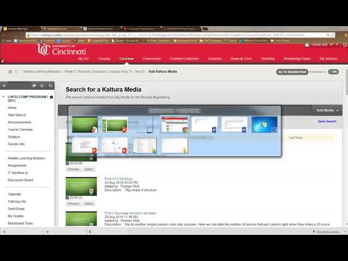
Task: Open the Community tab
Action: [152, 59]
